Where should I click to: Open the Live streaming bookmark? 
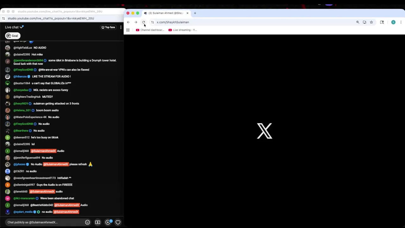point(183,30)
